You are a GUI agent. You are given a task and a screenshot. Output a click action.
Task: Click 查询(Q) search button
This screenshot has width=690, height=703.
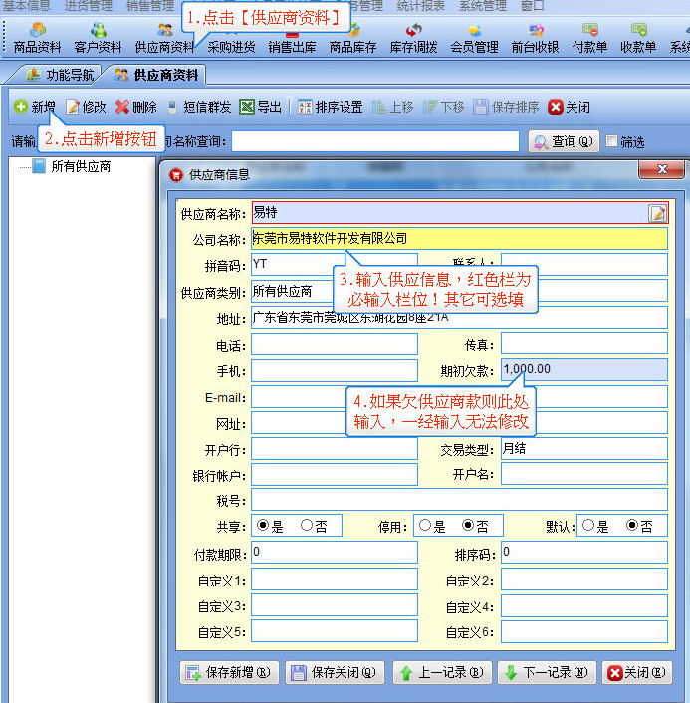tap(564, 141)
